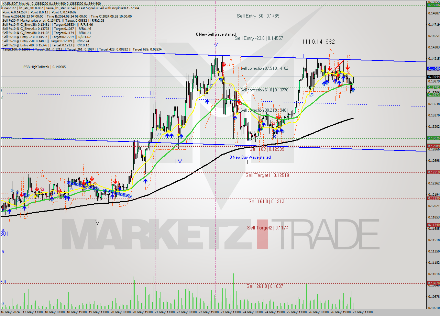
Task: Click the current price tag 0.13944
Action: tap(433, 77)
